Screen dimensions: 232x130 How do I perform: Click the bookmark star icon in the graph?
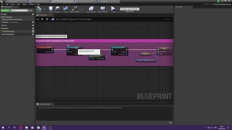coord(38,19)
